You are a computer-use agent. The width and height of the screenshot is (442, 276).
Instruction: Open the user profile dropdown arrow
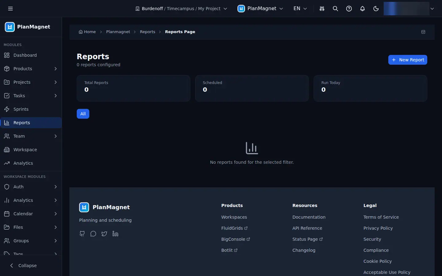[x=432, y=9]
